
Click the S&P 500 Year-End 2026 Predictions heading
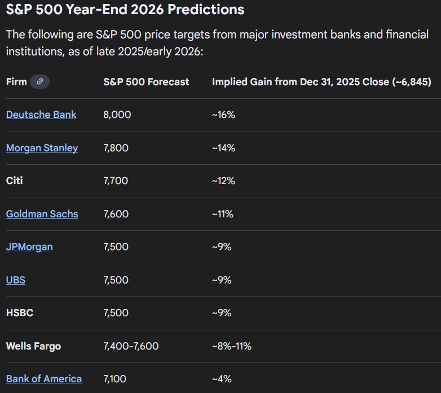125,10
